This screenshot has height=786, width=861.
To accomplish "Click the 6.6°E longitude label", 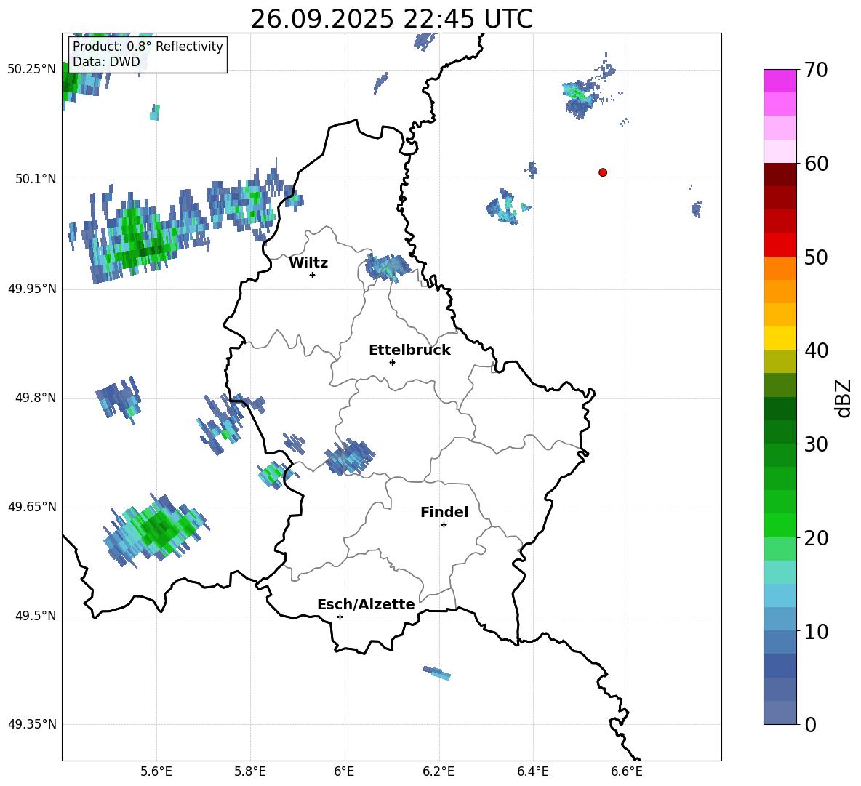I will coord(627,771).
